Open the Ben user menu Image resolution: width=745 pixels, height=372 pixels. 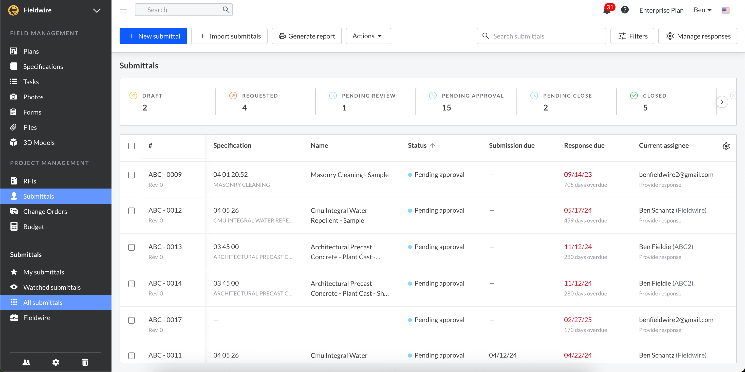click(x=702, y=10)
